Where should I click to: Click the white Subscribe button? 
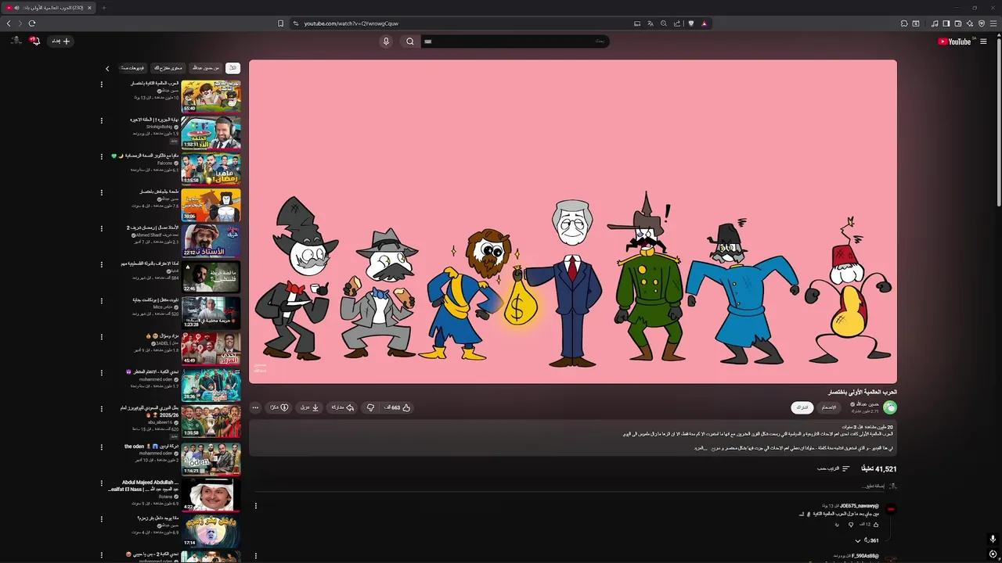[x=802, y=407]
